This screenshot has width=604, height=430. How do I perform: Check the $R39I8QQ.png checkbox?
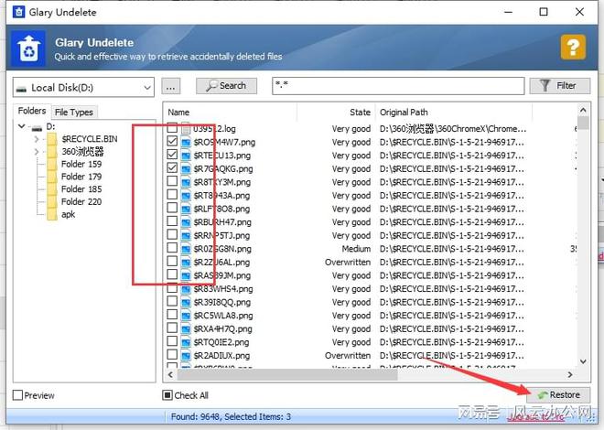[172, 301]
